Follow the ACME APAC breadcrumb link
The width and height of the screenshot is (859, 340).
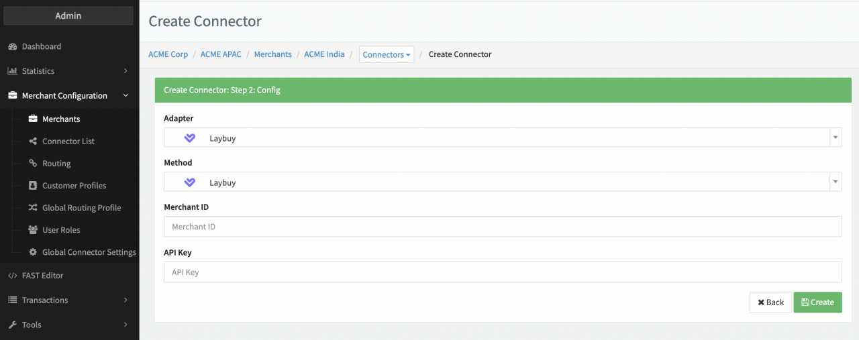(221, 54)
